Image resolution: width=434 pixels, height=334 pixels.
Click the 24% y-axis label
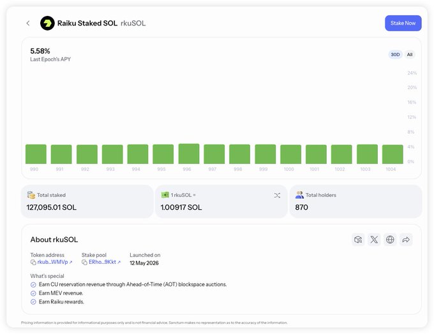point(412,73)
